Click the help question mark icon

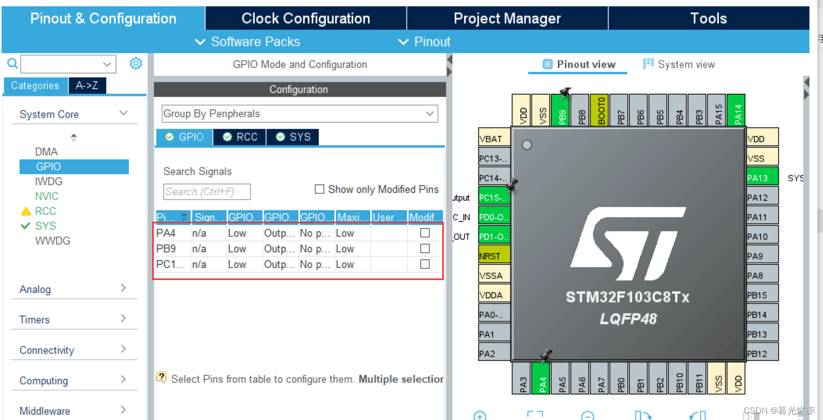click(161, 377)
